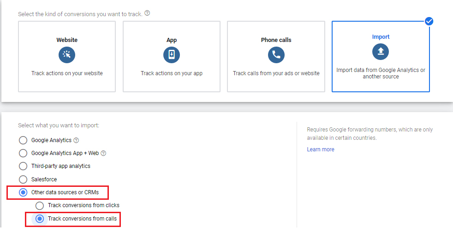Click 'Third-party app analytics' label text

(x=61, y=166)
